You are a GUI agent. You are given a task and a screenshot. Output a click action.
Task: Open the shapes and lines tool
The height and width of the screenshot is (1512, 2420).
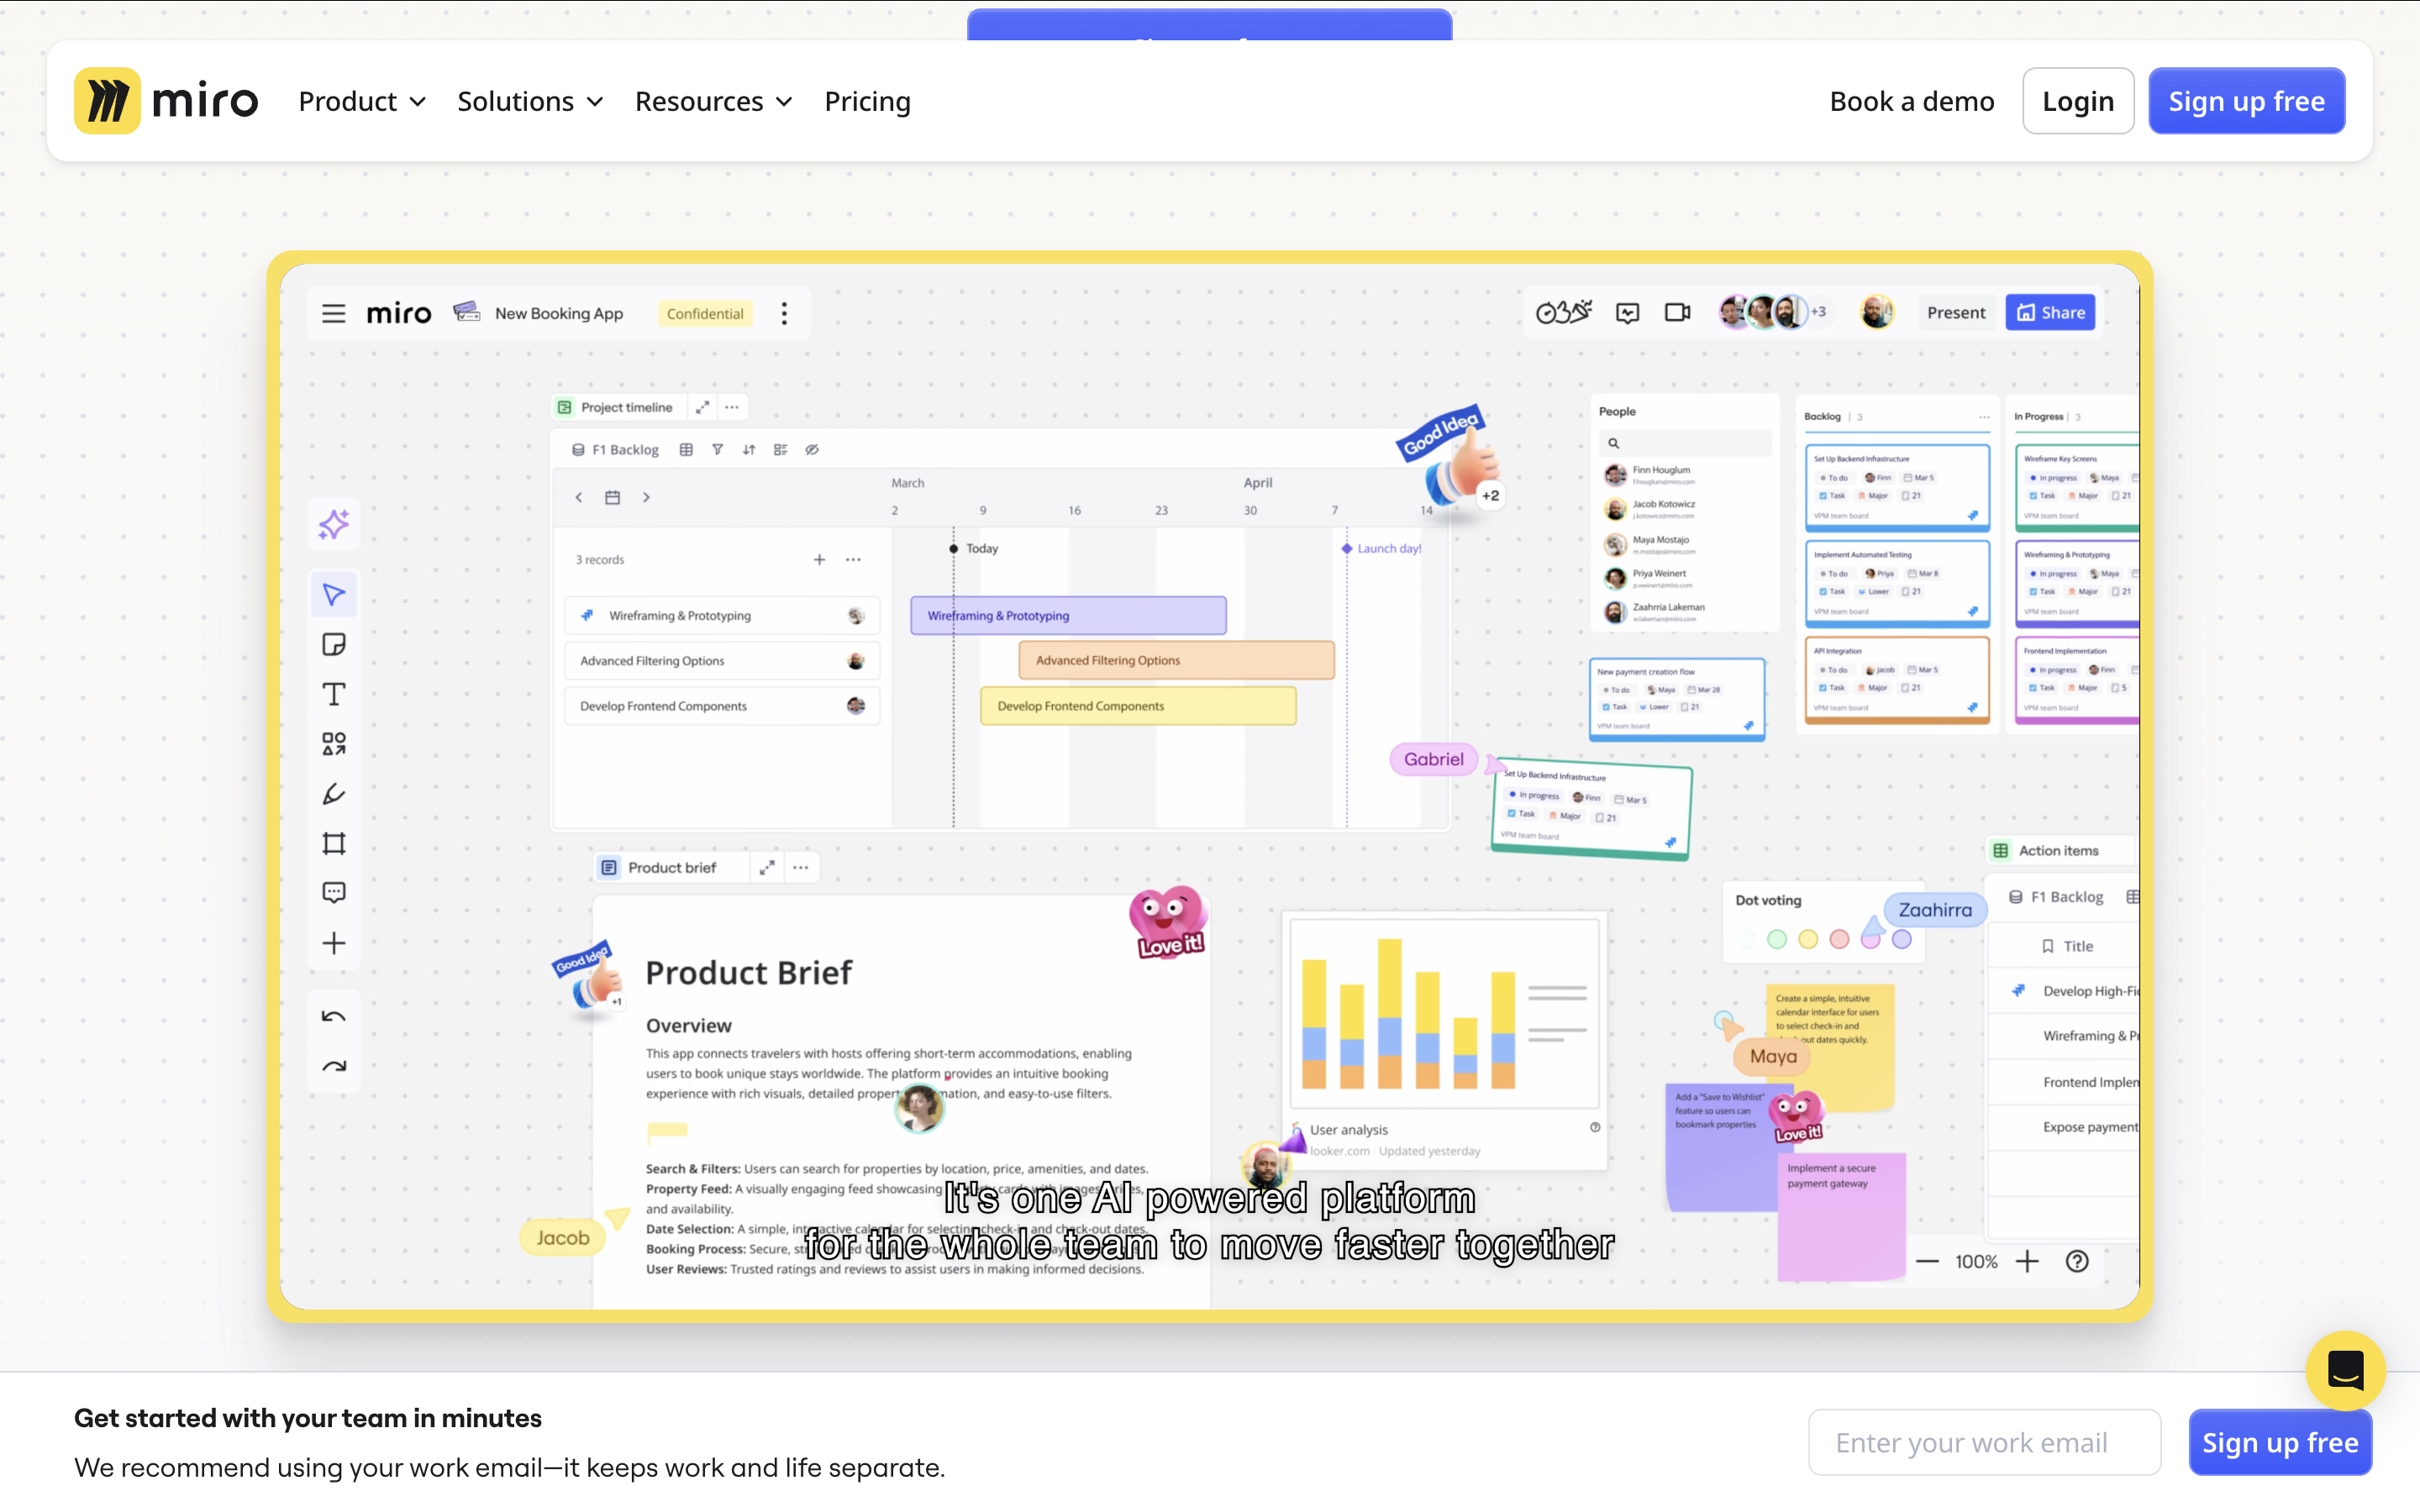[334, 744]
